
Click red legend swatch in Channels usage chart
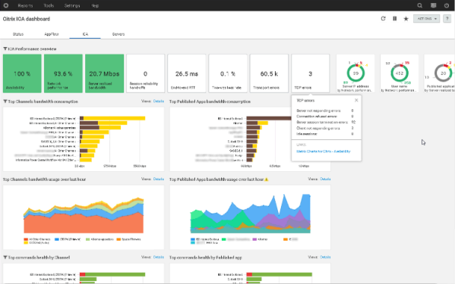26,239
